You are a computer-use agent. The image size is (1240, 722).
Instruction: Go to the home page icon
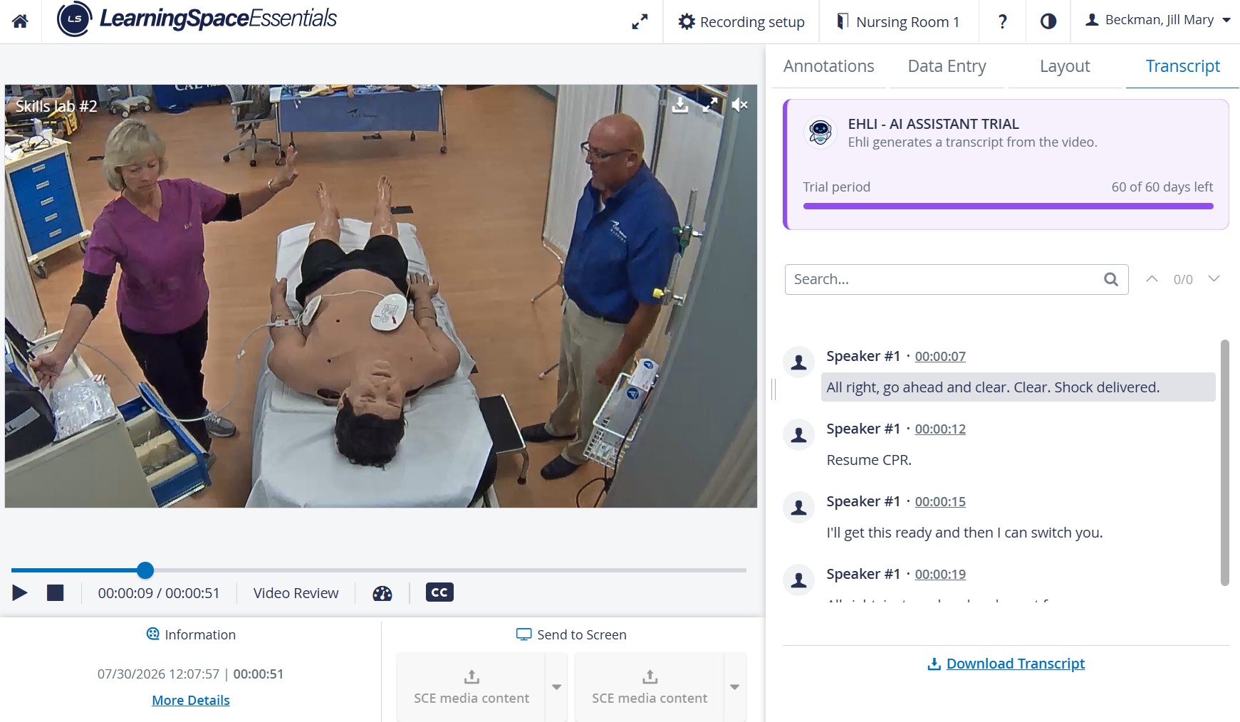pyautogui.click(x=20, y=21)
